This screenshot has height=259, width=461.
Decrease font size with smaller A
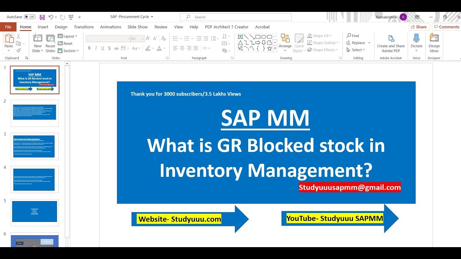tap(155, 38)
